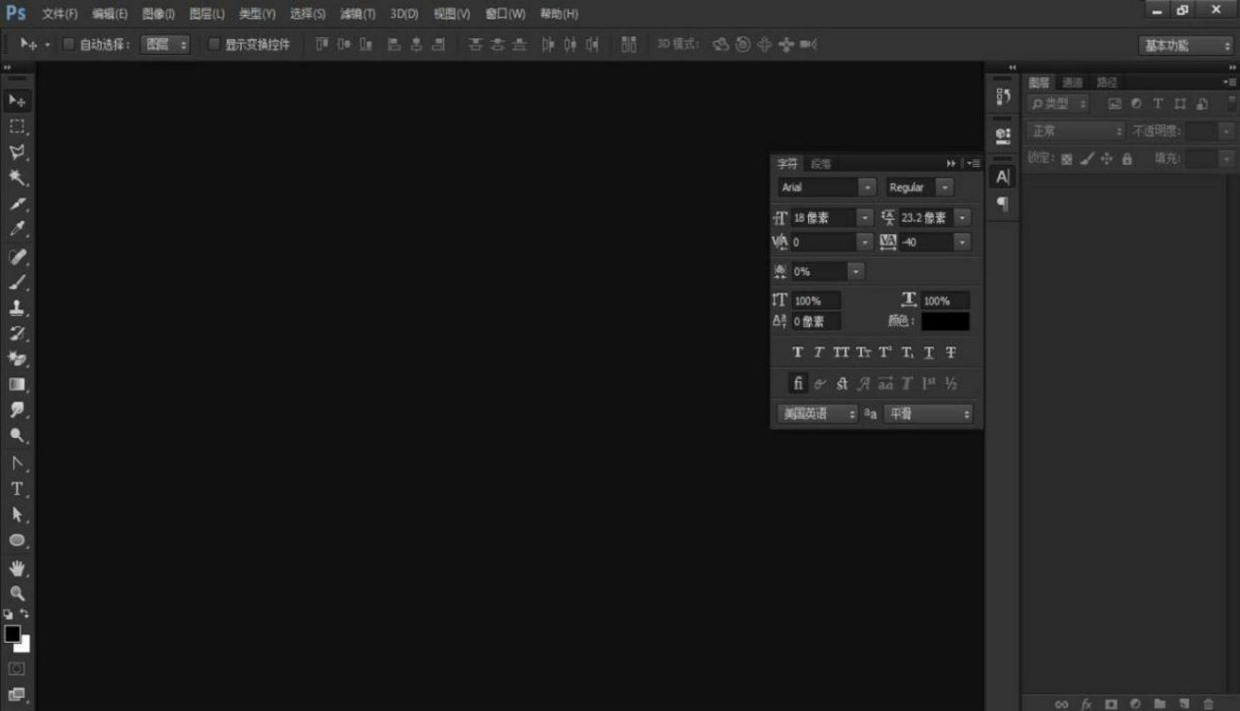
Task: Select the Type tool in the toolbox
Action: pyautogui.click(x=17, y=489)
